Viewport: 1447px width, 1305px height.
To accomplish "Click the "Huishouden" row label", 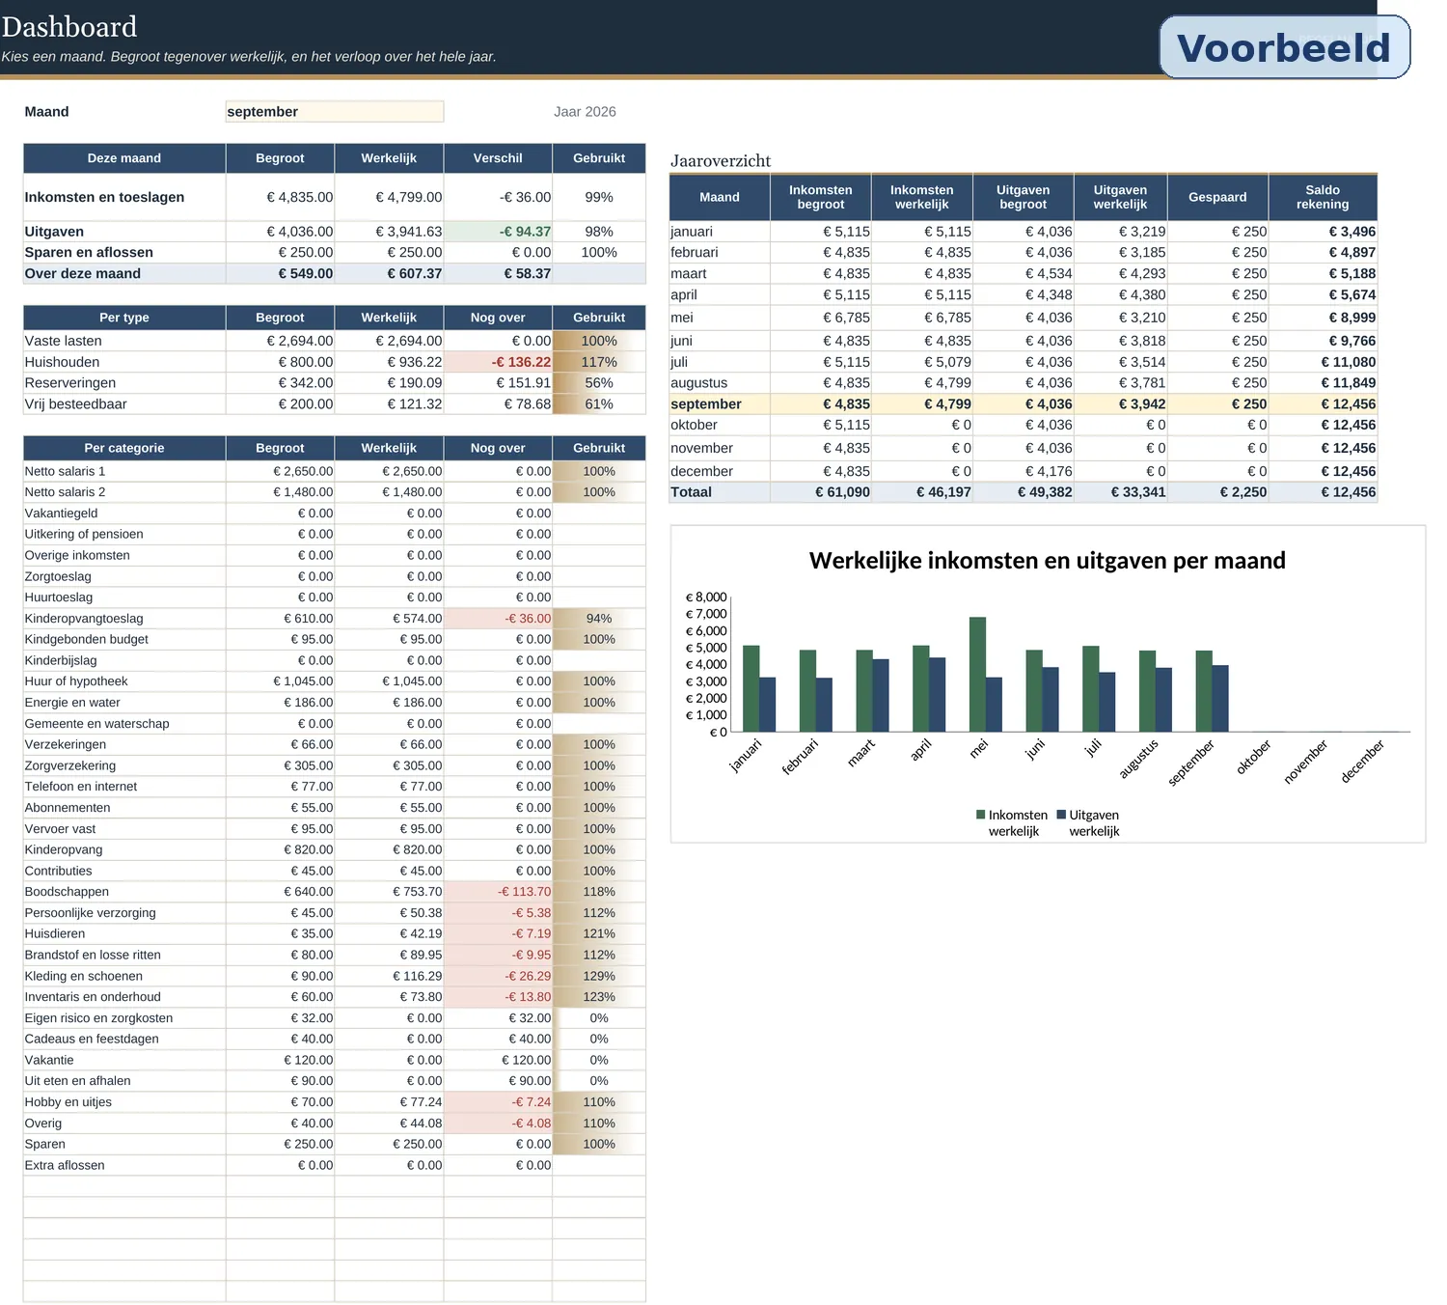I will pyautogui.click(x=62, y=362).
